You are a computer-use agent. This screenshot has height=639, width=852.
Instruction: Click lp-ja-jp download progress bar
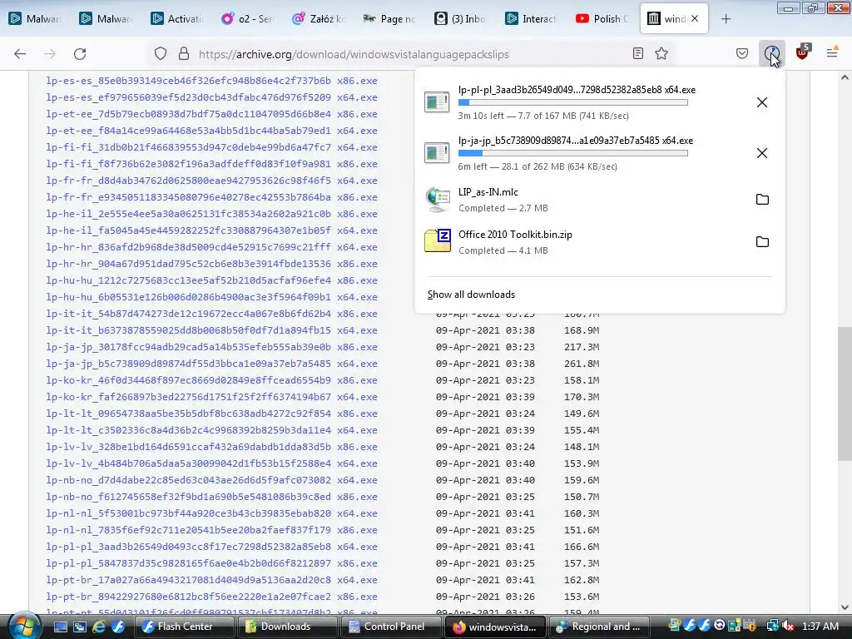click(x=572, y=153)
